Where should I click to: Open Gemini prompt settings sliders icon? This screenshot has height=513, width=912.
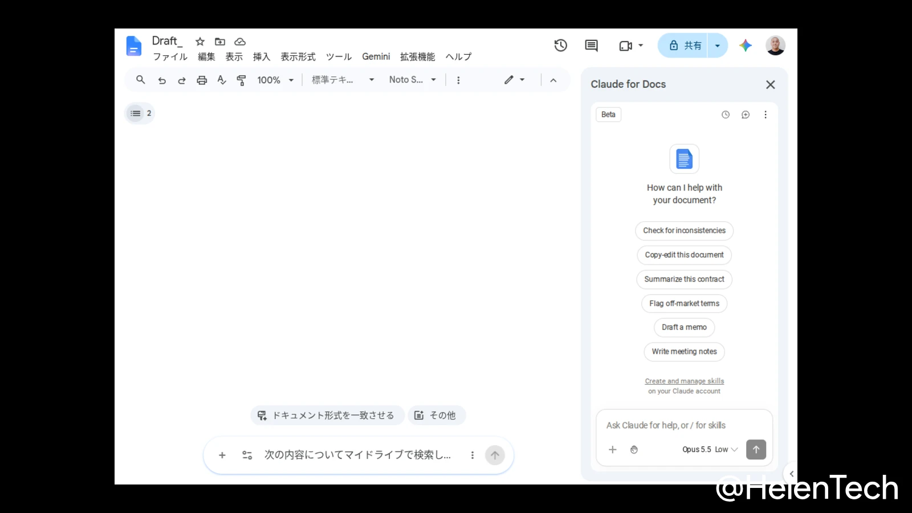(x=247, y=455)
